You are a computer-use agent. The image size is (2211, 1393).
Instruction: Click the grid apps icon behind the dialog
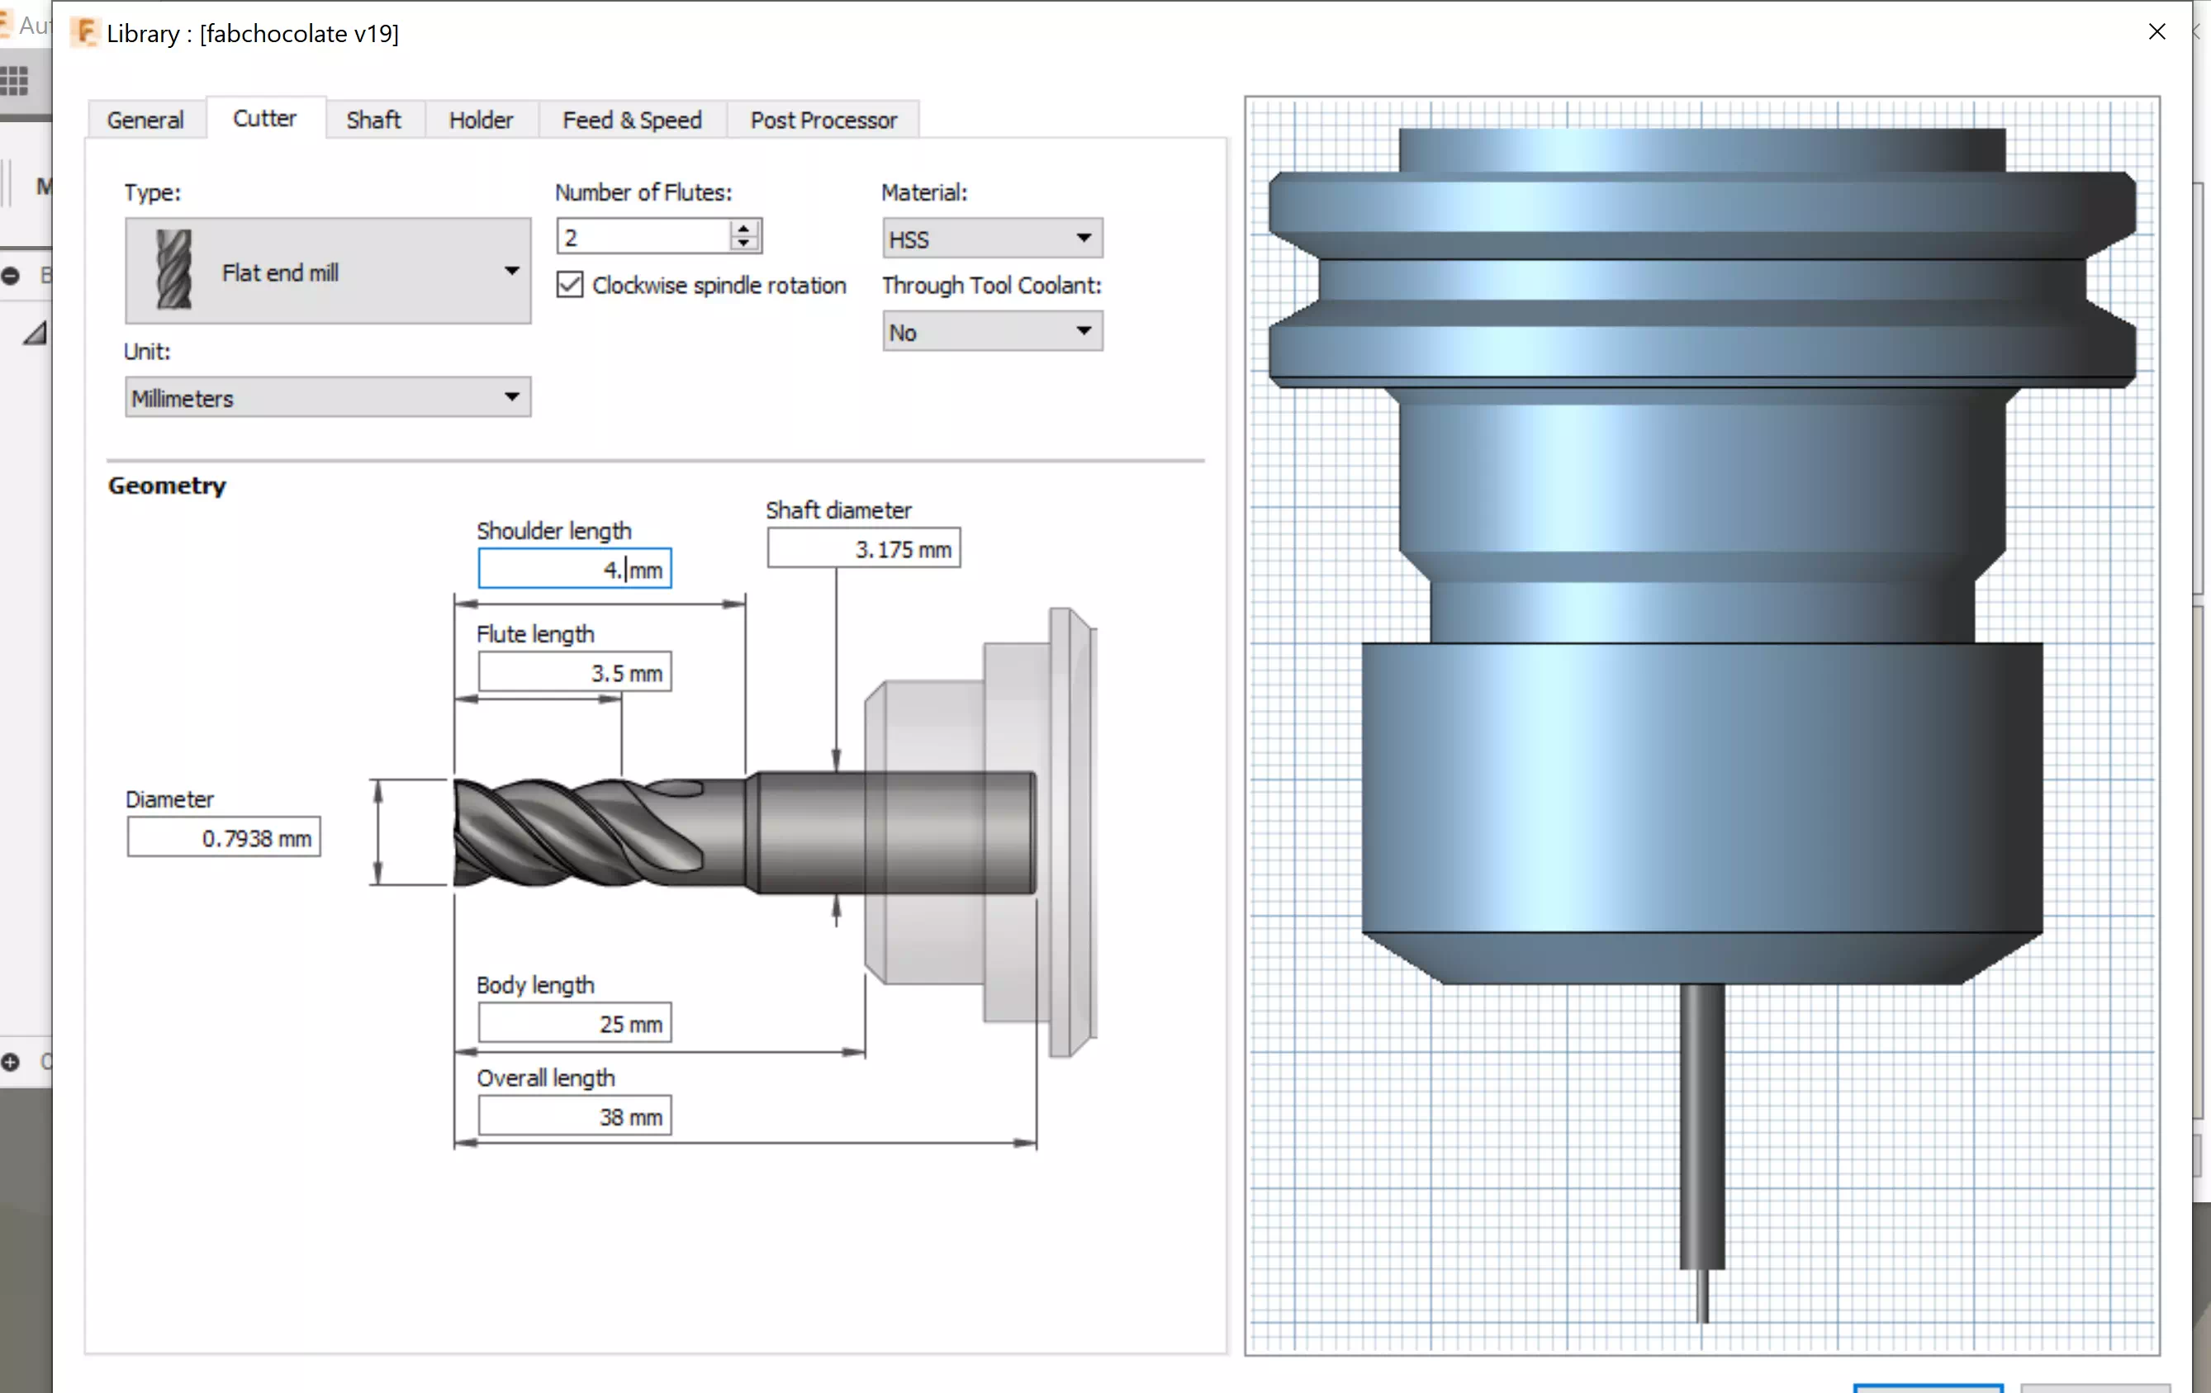click(15, 81)
